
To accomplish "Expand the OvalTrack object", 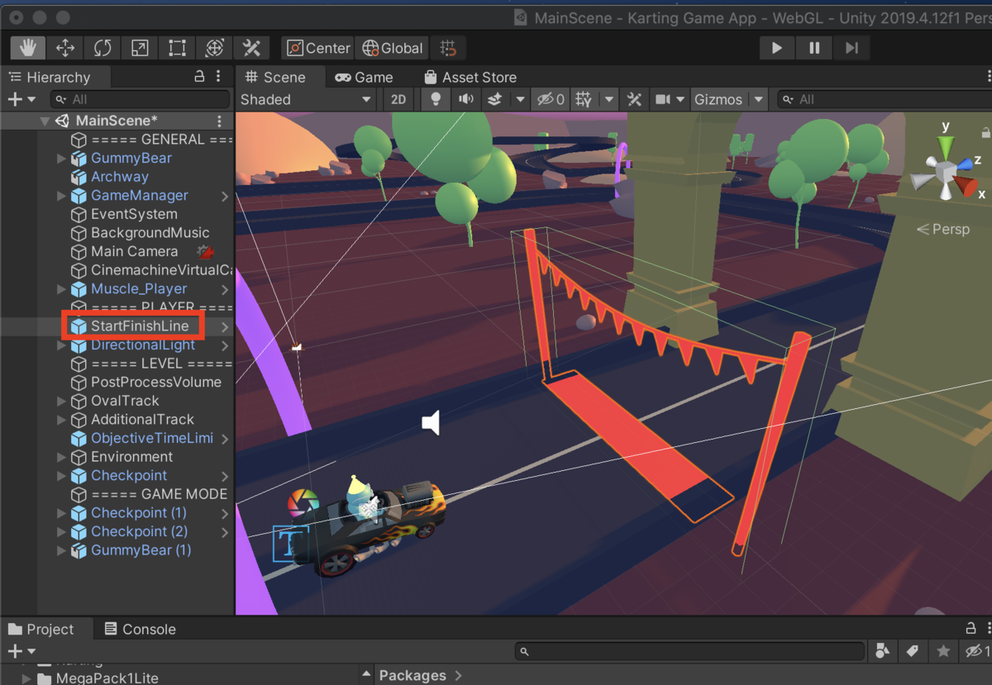I will click(61, 401).
